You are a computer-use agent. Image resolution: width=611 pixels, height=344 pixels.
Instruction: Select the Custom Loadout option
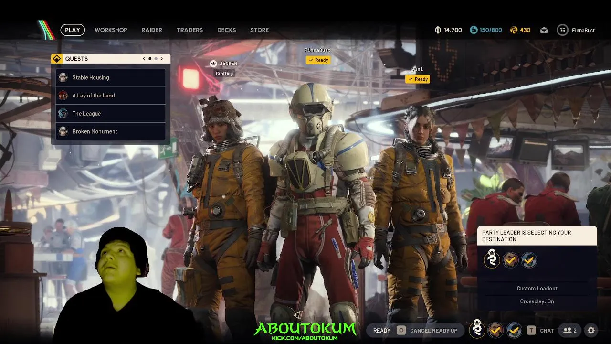[x=537, y=289]
